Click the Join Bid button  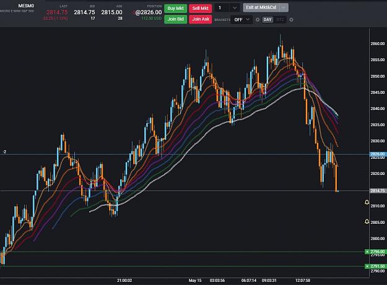[175, 19]
